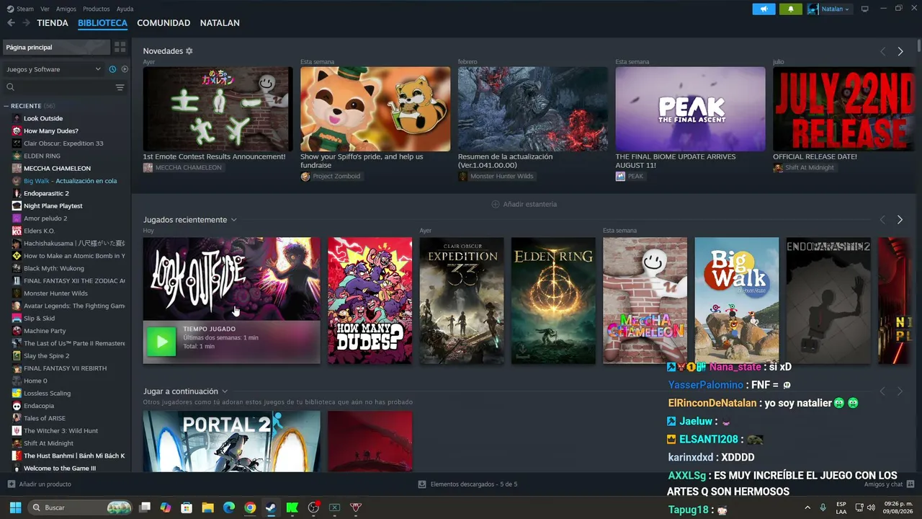922x519 pixels.
Task: Choose Endoparasitic 2 in the sidebar
Action: click(x=46, y=193)
